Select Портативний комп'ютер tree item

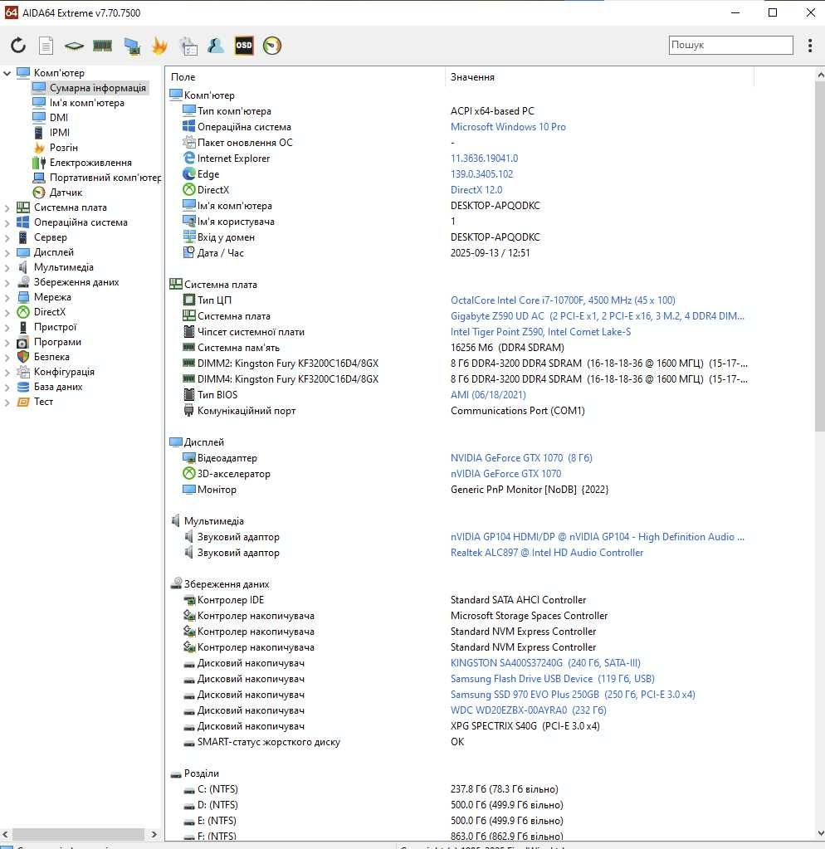tap(105, 178)
